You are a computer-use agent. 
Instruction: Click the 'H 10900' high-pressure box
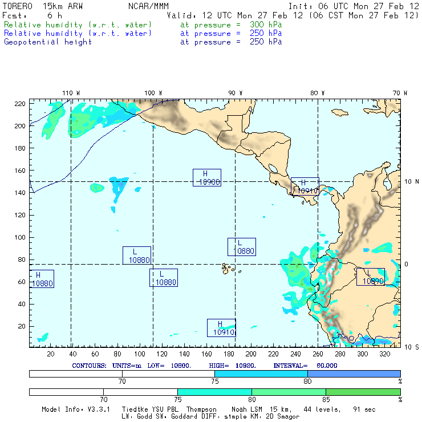click(207, 177)
